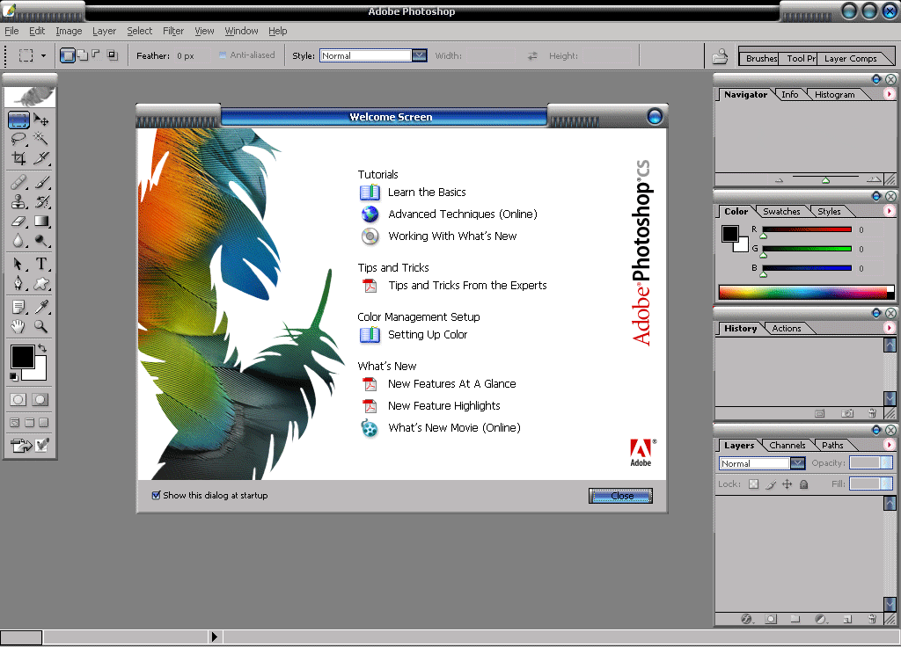Select the Eraser tool
Viewport: 901px width, 647px height.
click(18, 221)
